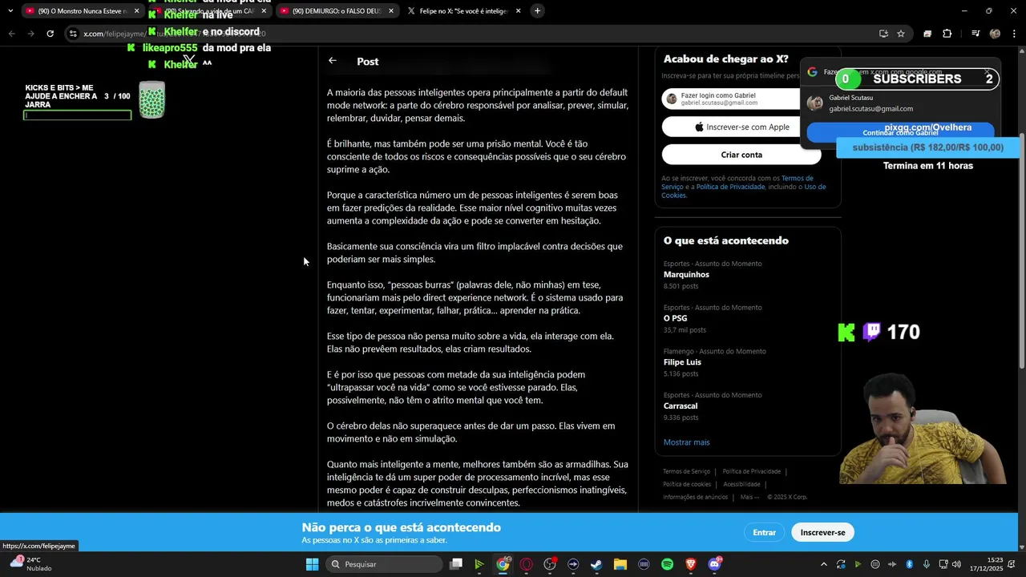
Task: Open Steam on the taskbar
Action: (596, 564)
